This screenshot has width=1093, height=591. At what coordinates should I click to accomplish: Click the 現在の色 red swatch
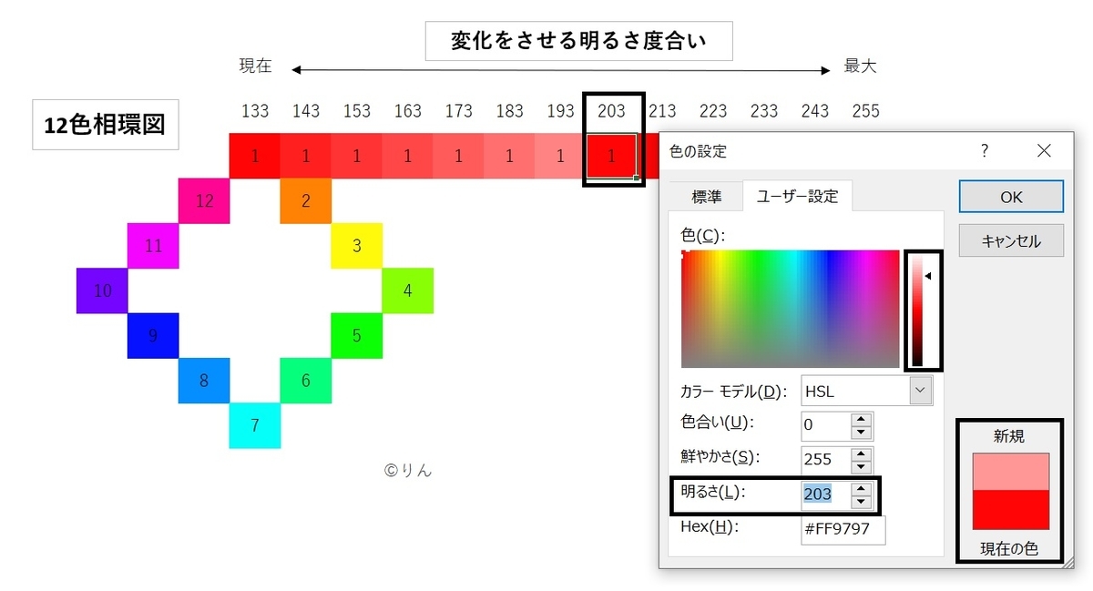click(1011, 510)
